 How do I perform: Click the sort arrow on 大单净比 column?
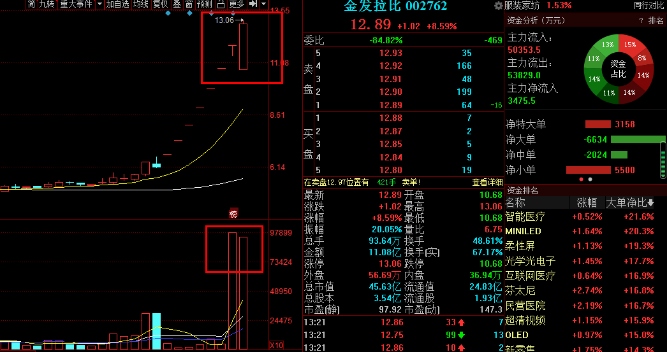650,204
